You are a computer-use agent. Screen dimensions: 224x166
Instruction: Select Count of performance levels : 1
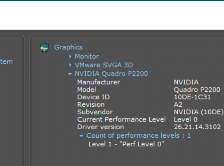[x=139, y=136]
